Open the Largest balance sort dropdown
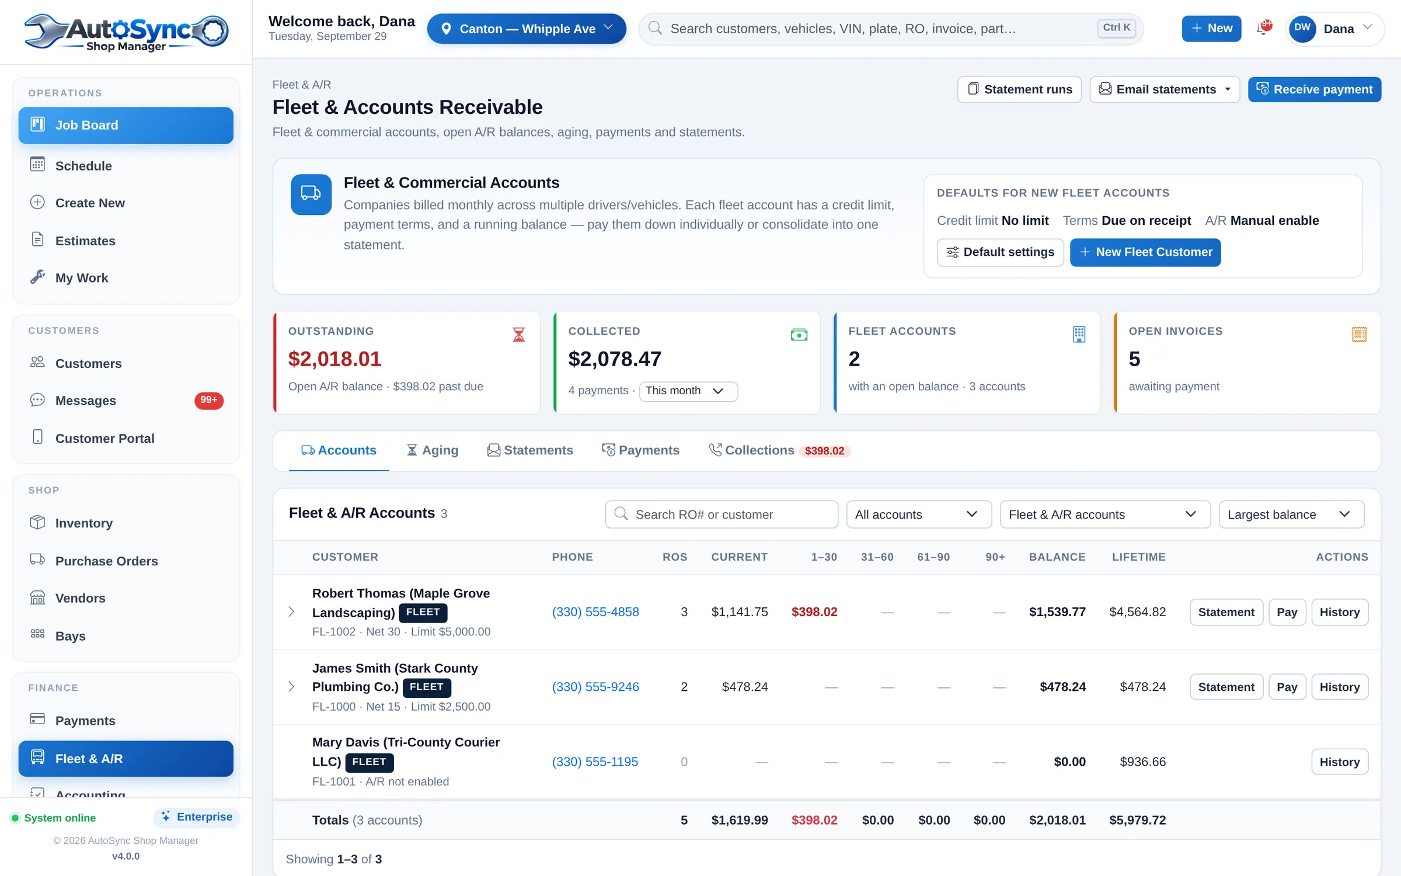Image resolution: width=1401 pixels, height=876 pixels. (x=1291, y=515)
